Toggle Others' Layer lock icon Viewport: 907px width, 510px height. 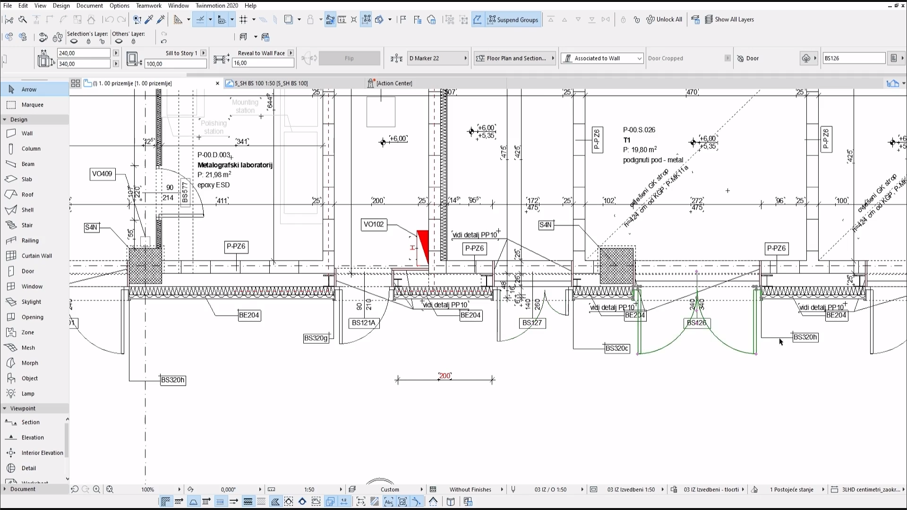coord(134,42)
